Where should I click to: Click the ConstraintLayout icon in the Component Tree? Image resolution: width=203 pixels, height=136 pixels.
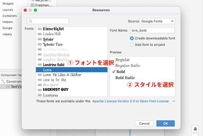coord(3,81)
